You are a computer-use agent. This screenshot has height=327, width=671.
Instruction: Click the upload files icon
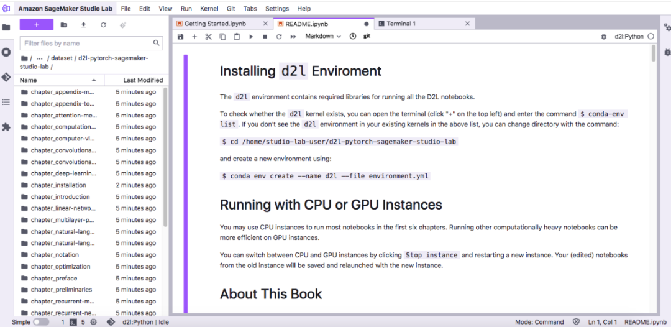(x=83, y=25)
